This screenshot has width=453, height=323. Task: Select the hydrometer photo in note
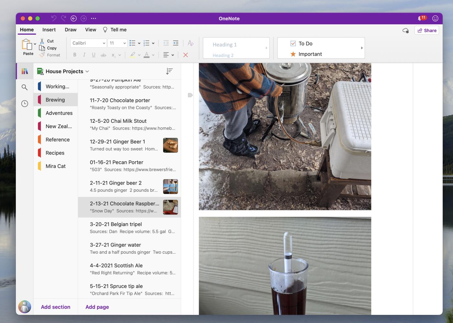pos(285,266)
